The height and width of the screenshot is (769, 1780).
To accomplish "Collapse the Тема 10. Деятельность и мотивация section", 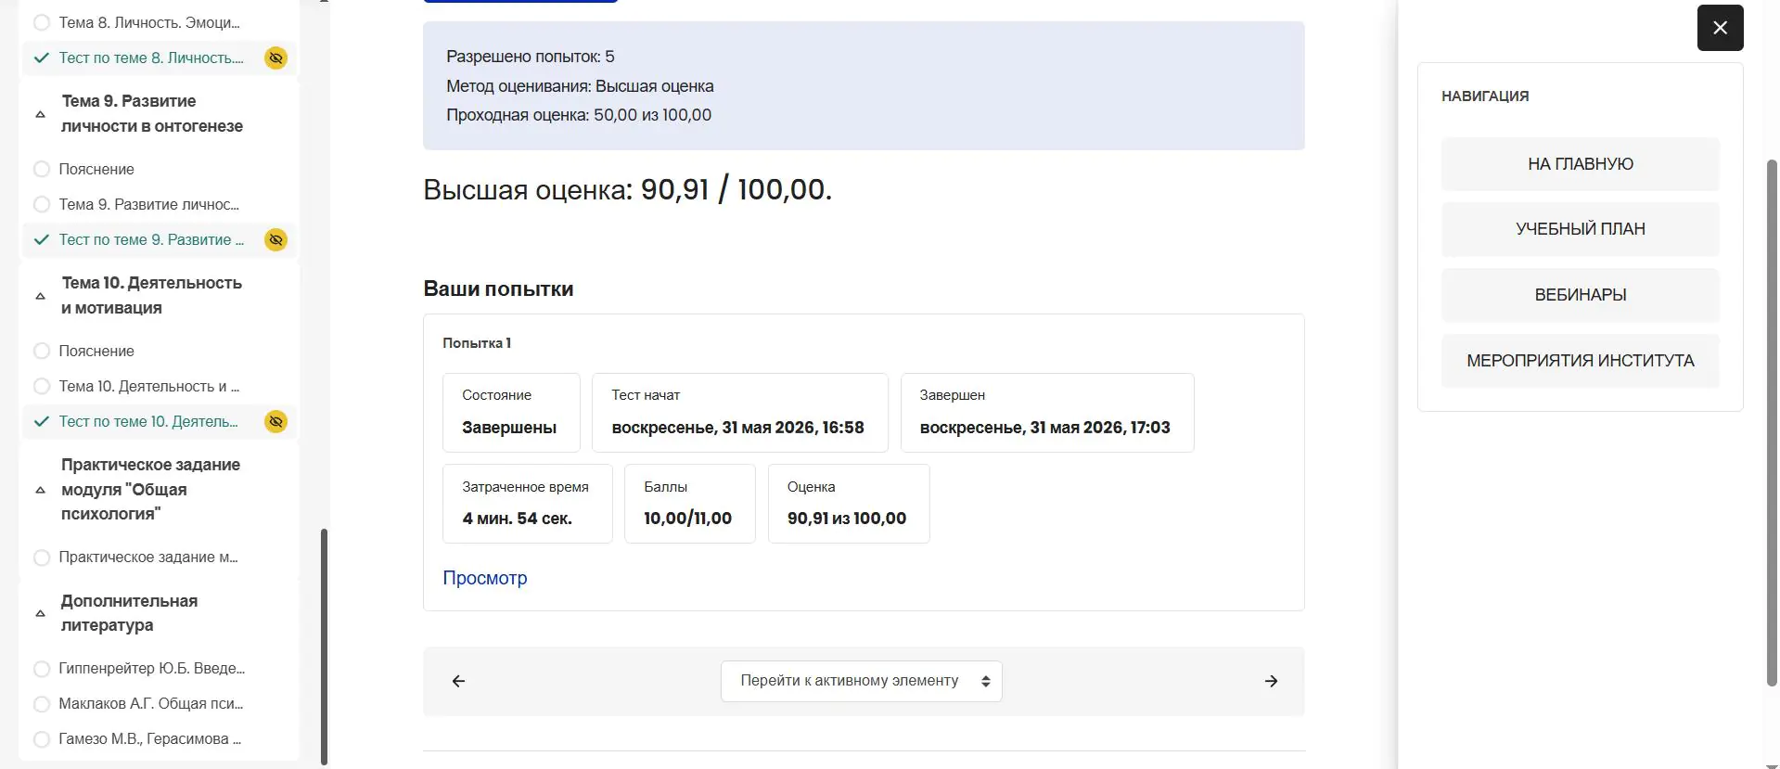I will pos(40,296).
